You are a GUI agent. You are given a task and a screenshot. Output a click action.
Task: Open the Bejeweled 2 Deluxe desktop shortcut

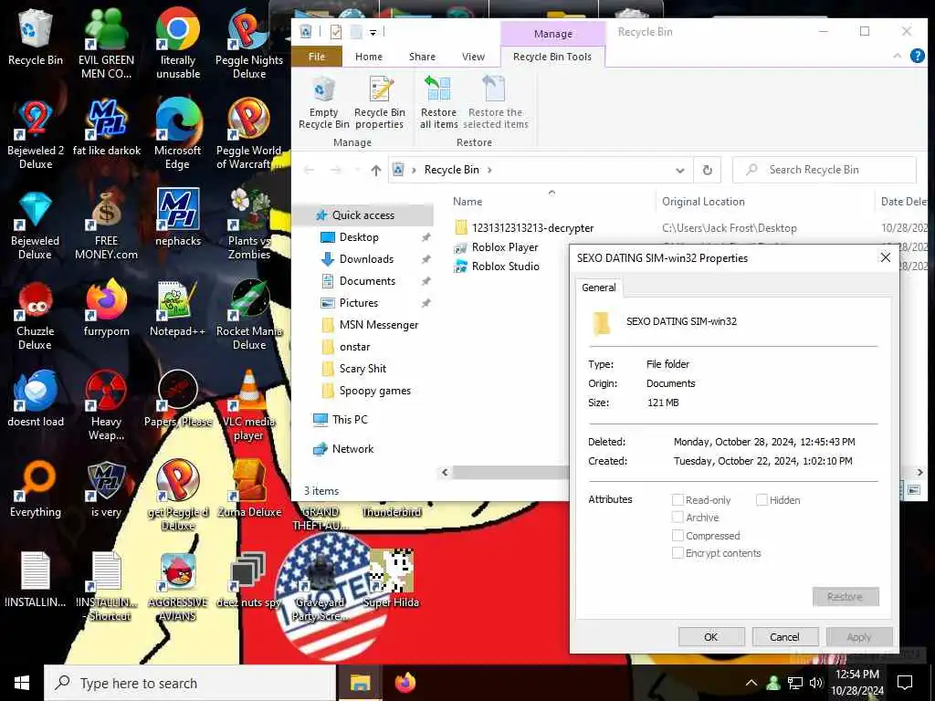coord(36,135)
